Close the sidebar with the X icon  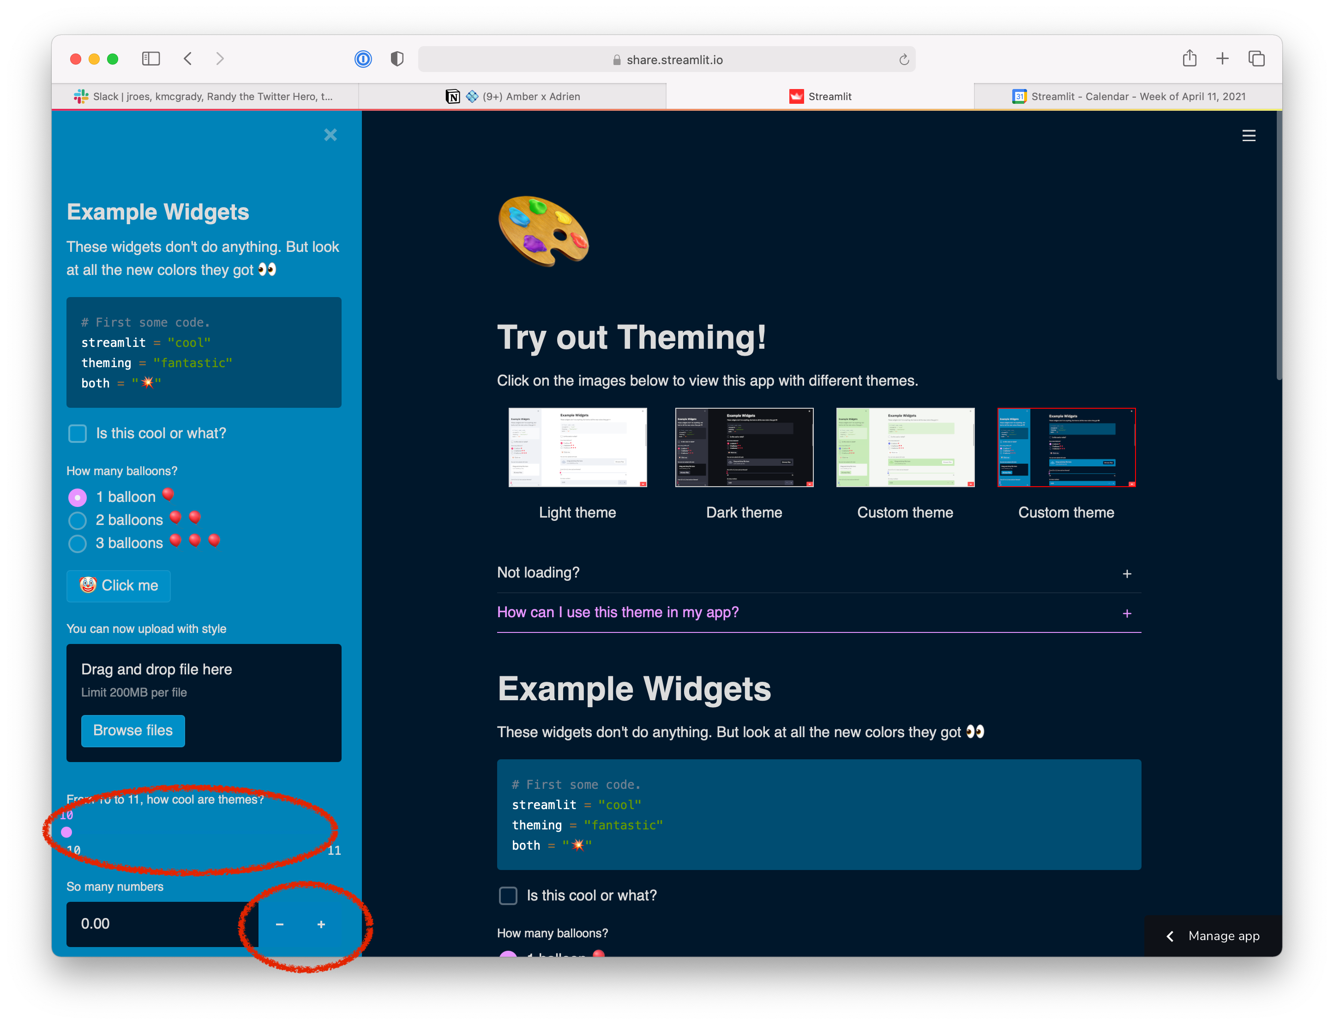330,135
